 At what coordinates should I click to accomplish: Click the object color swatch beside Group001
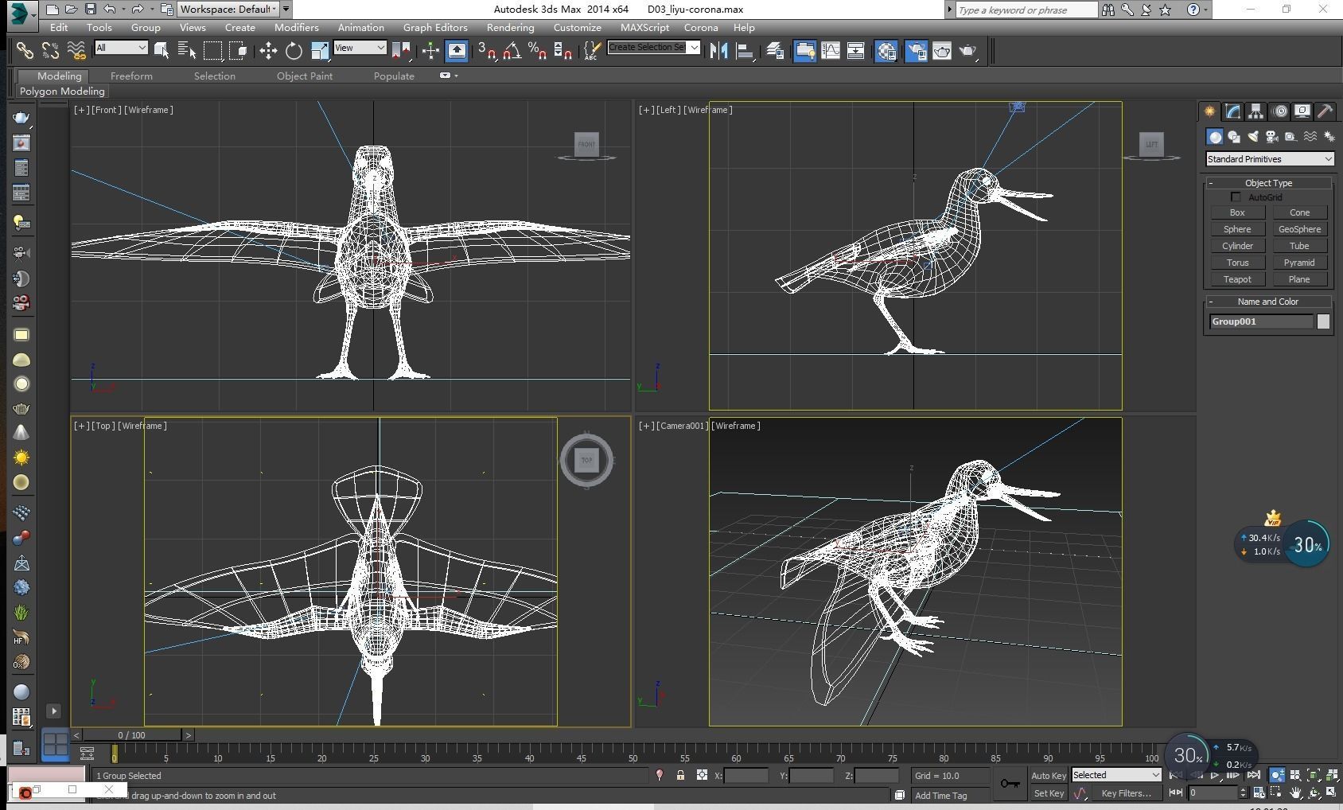coord(1323,321)
